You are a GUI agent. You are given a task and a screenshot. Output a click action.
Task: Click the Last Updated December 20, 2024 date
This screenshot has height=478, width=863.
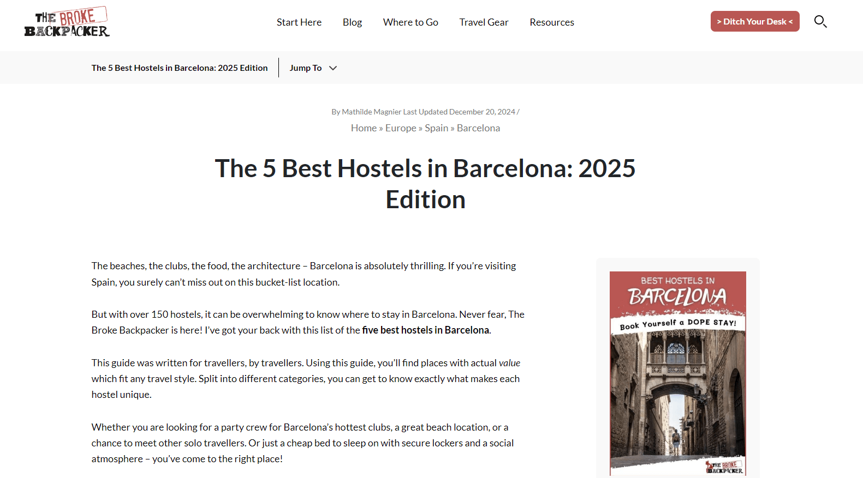click(x=460, y=112)
